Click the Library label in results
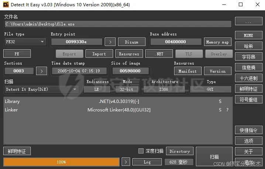 [12, 101]
